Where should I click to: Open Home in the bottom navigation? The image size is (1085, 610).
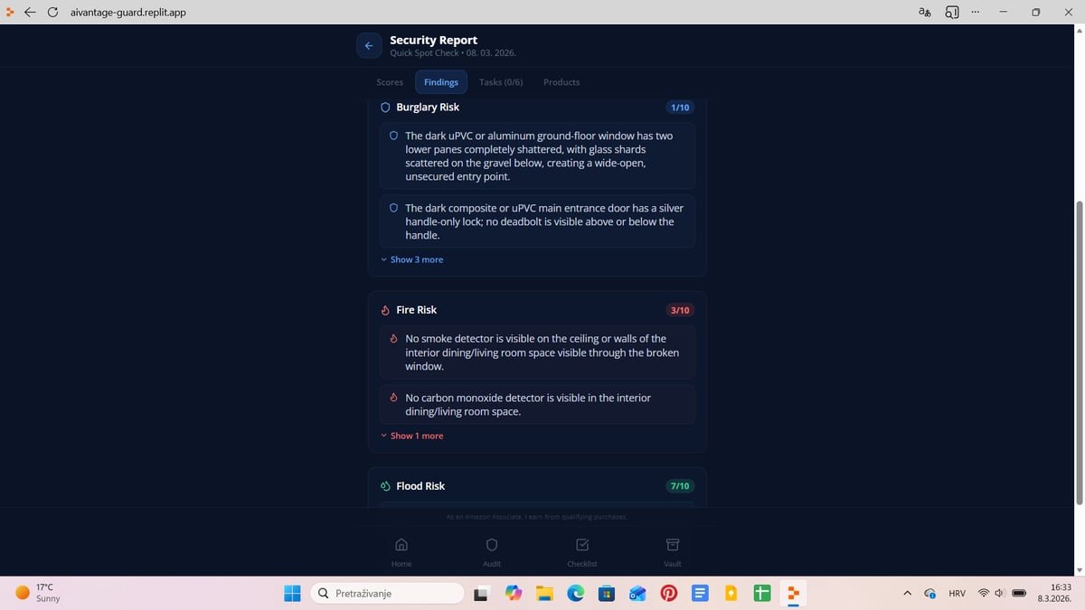coord(401,551)
